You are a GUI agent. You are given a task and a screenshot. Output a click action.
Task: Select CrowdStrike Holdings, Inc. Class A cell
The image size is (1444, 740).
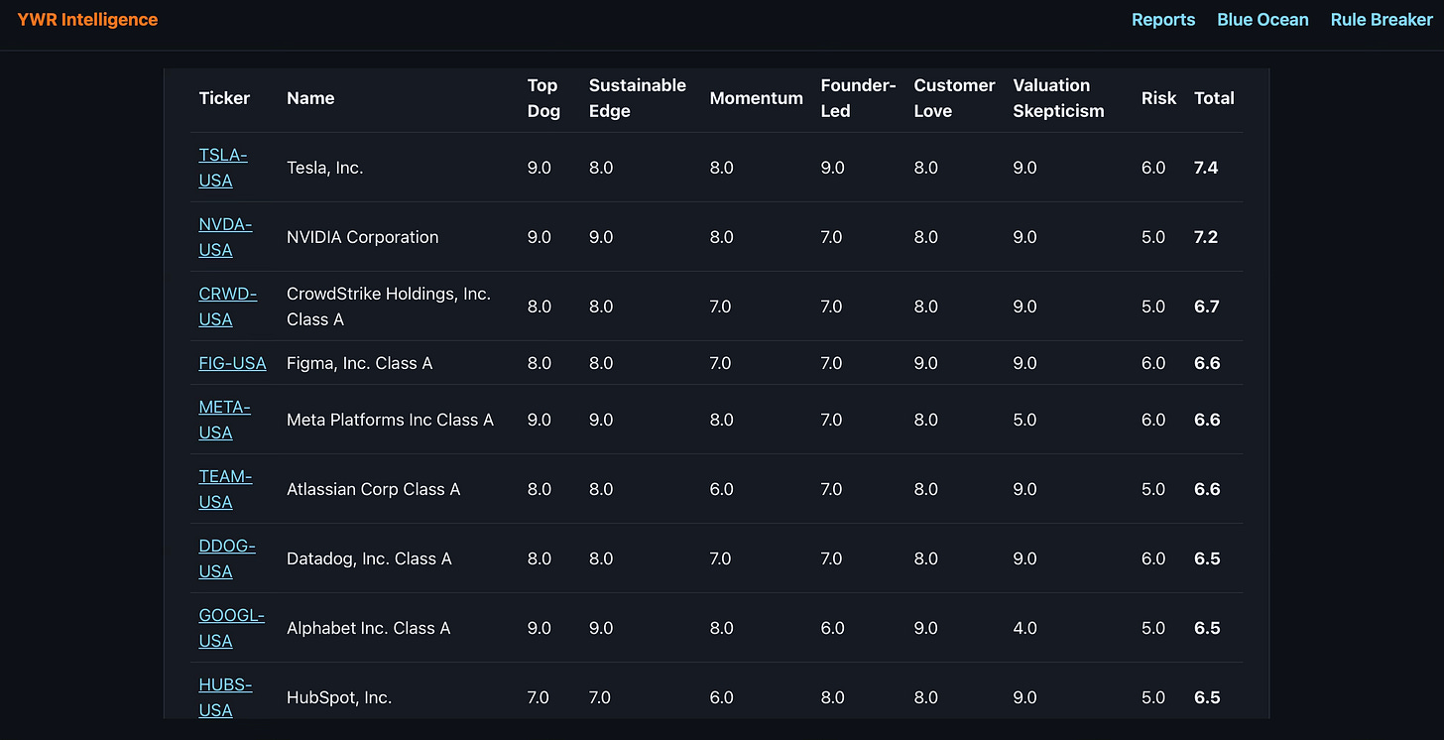tap(389, 307)
